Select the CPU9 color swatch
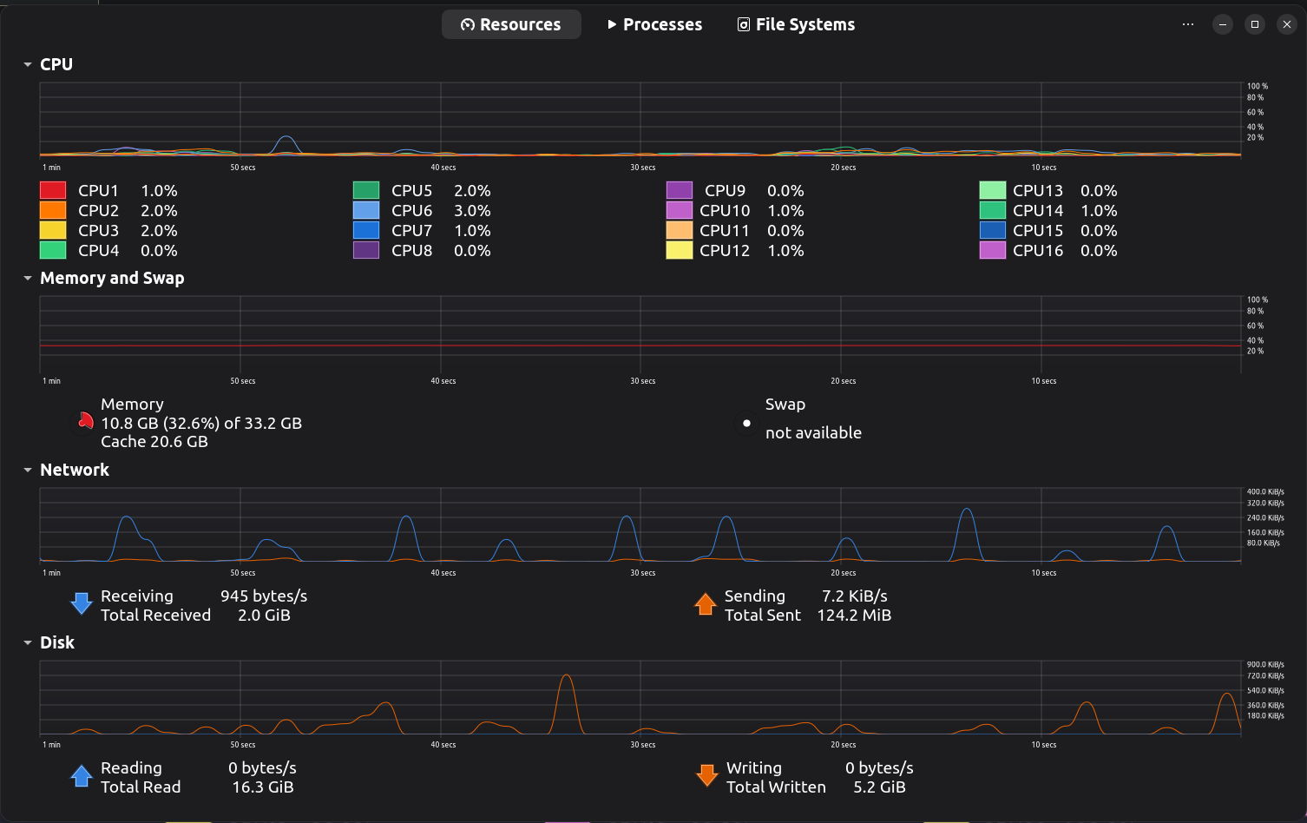1307x823 pixels. coord(680,190)
